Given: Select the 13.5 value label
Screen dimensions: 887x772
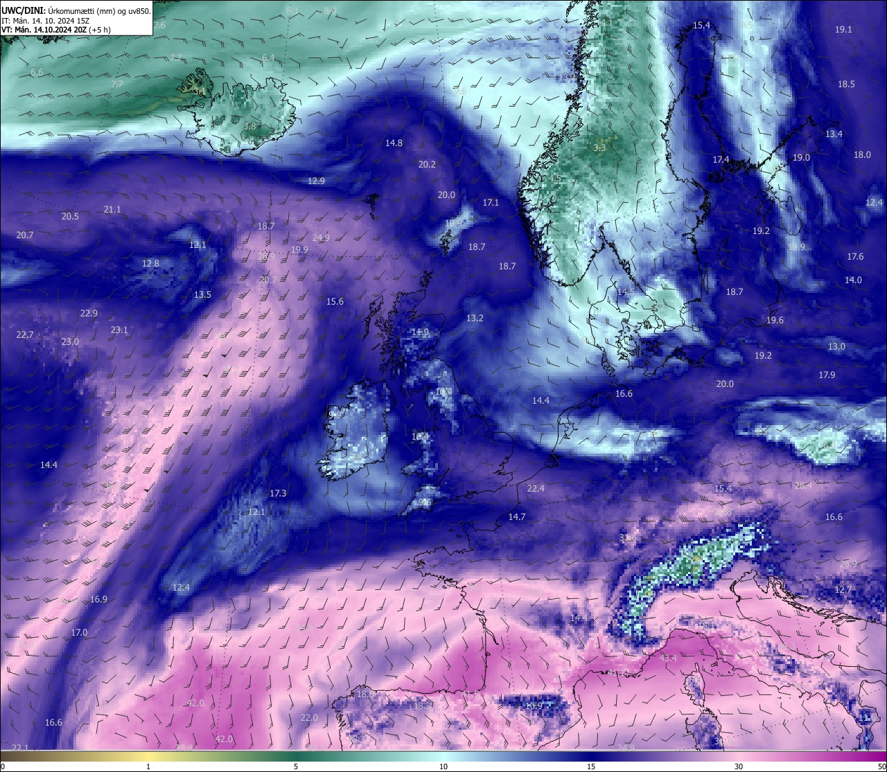Looking at the screenshot, I should pyautogui.click(x=202, y=294).
